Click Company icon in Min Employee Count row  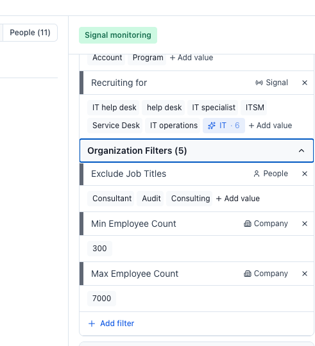tap(248, 224)
